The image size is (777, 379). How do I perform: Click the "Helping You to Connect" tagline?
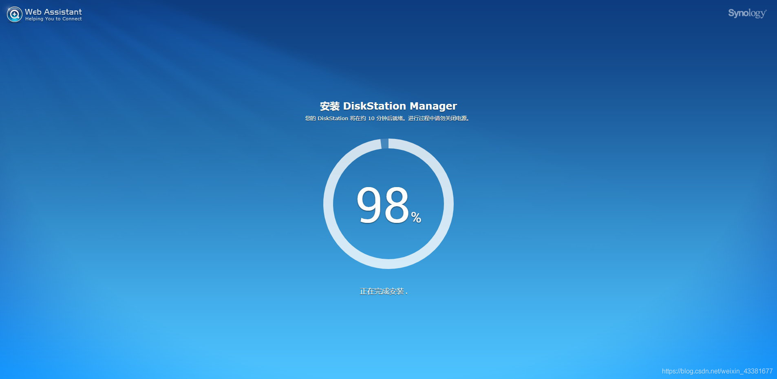pos(53,19)
